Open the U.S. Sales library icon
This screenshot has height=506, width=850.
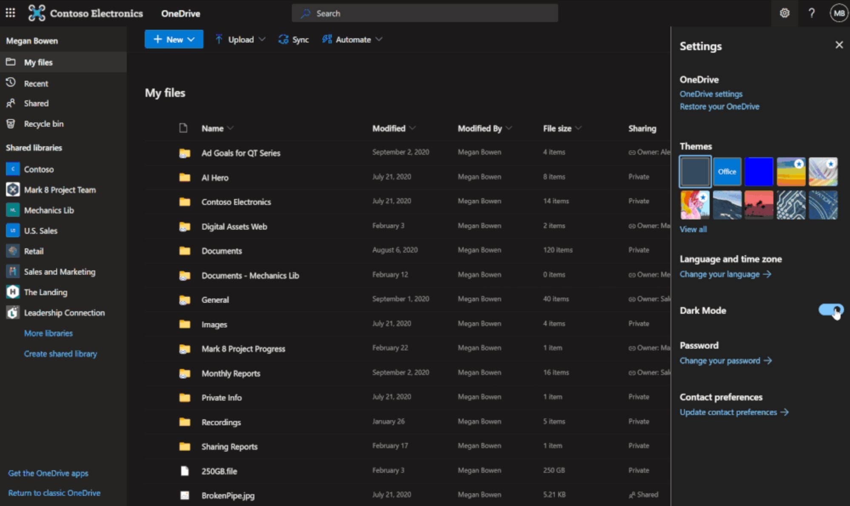point(13,230)
